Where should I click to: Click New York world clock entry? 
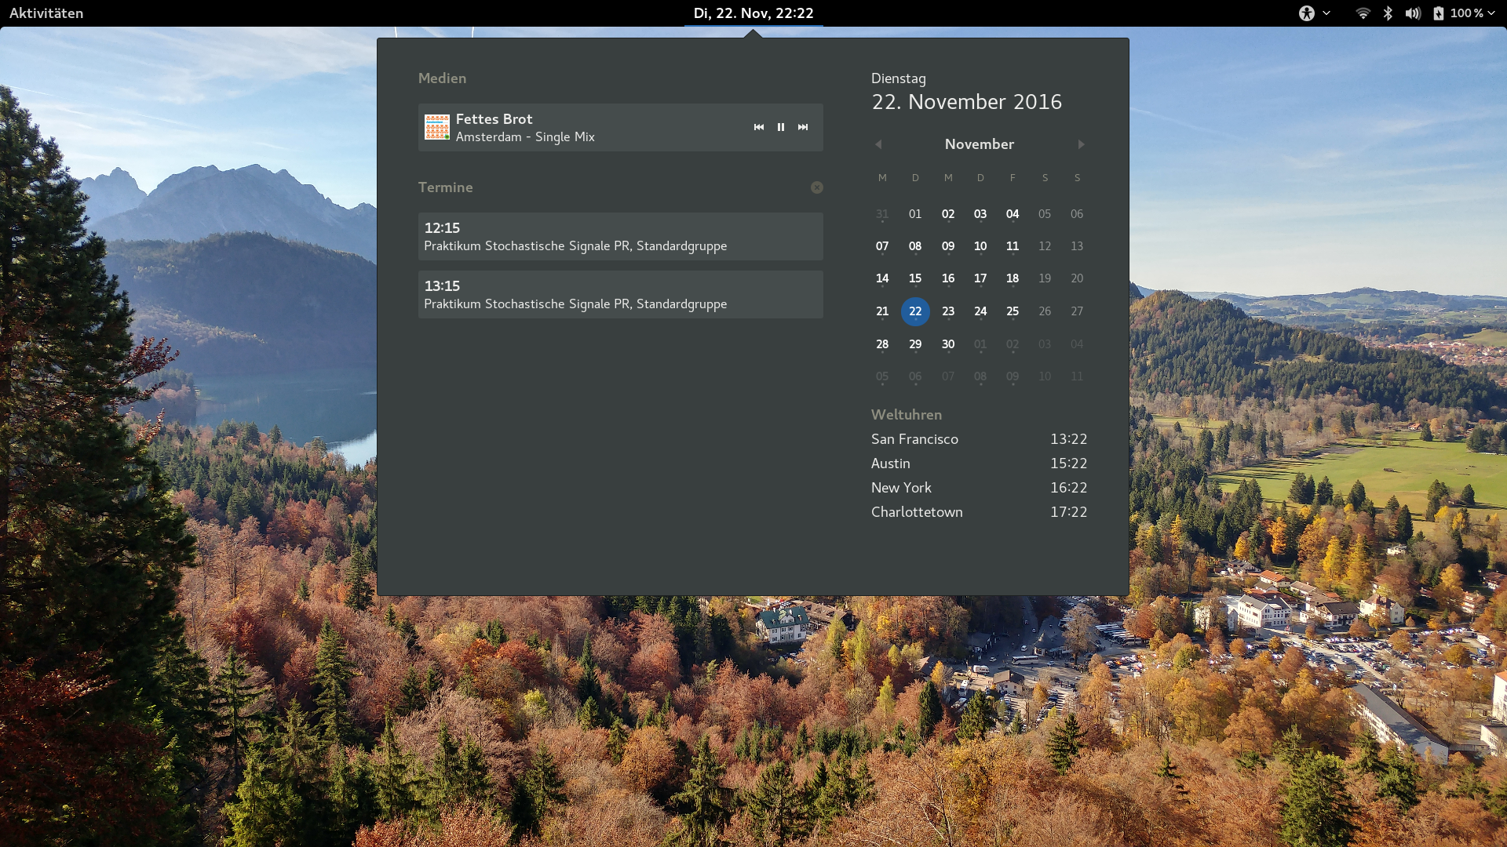tap(979, 488)
